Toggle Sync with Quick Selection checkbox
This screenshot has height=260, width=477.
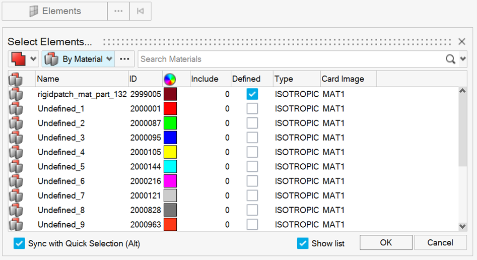[19, 244]
